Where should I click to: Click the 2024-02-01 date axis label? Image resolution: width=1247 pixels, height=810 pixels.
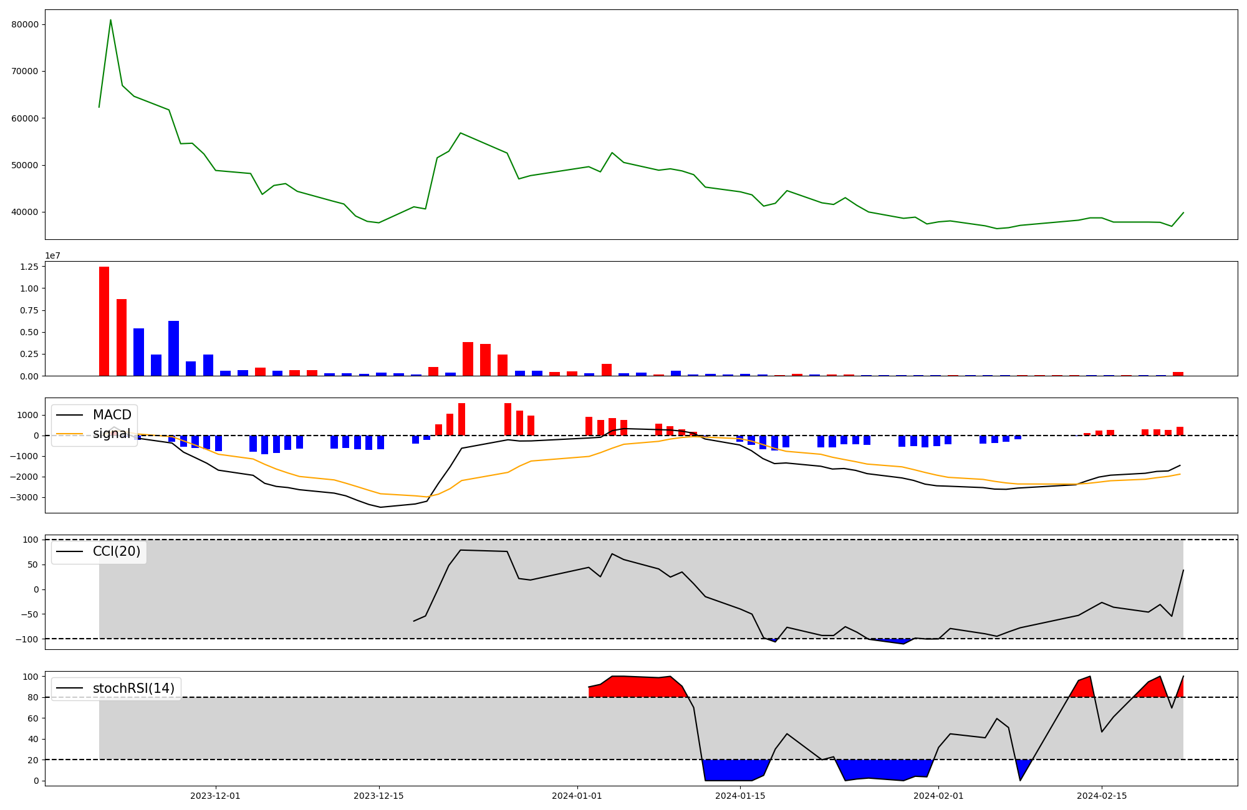tap(938, 796)
